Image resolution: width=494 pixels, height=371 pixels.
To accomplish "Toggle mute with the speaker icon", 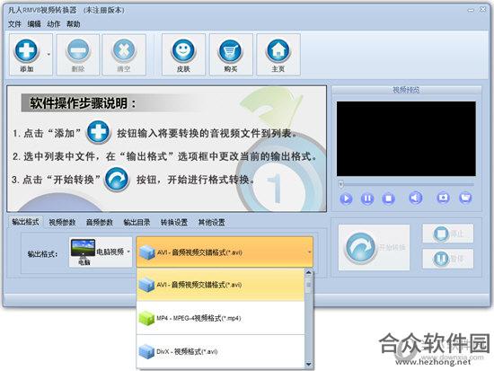I will point(416,198).
